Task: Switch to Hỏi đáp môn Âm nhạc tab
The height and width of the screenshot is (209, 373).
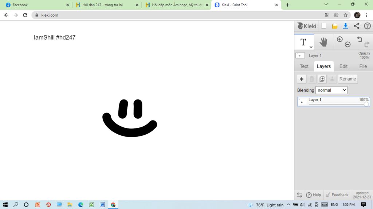Action: 176,5
